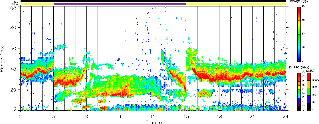The height and width of the screenshot is (124, 319).
Task: Click the TX FRQ legend label 11
Action: [302, 101]
